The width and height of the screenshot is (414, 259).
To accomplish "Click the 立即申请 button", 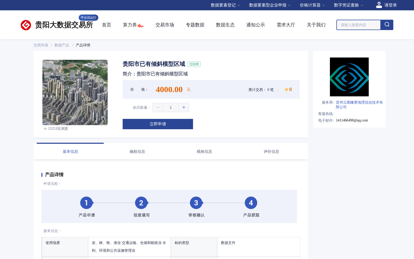I will pos(158,124).
